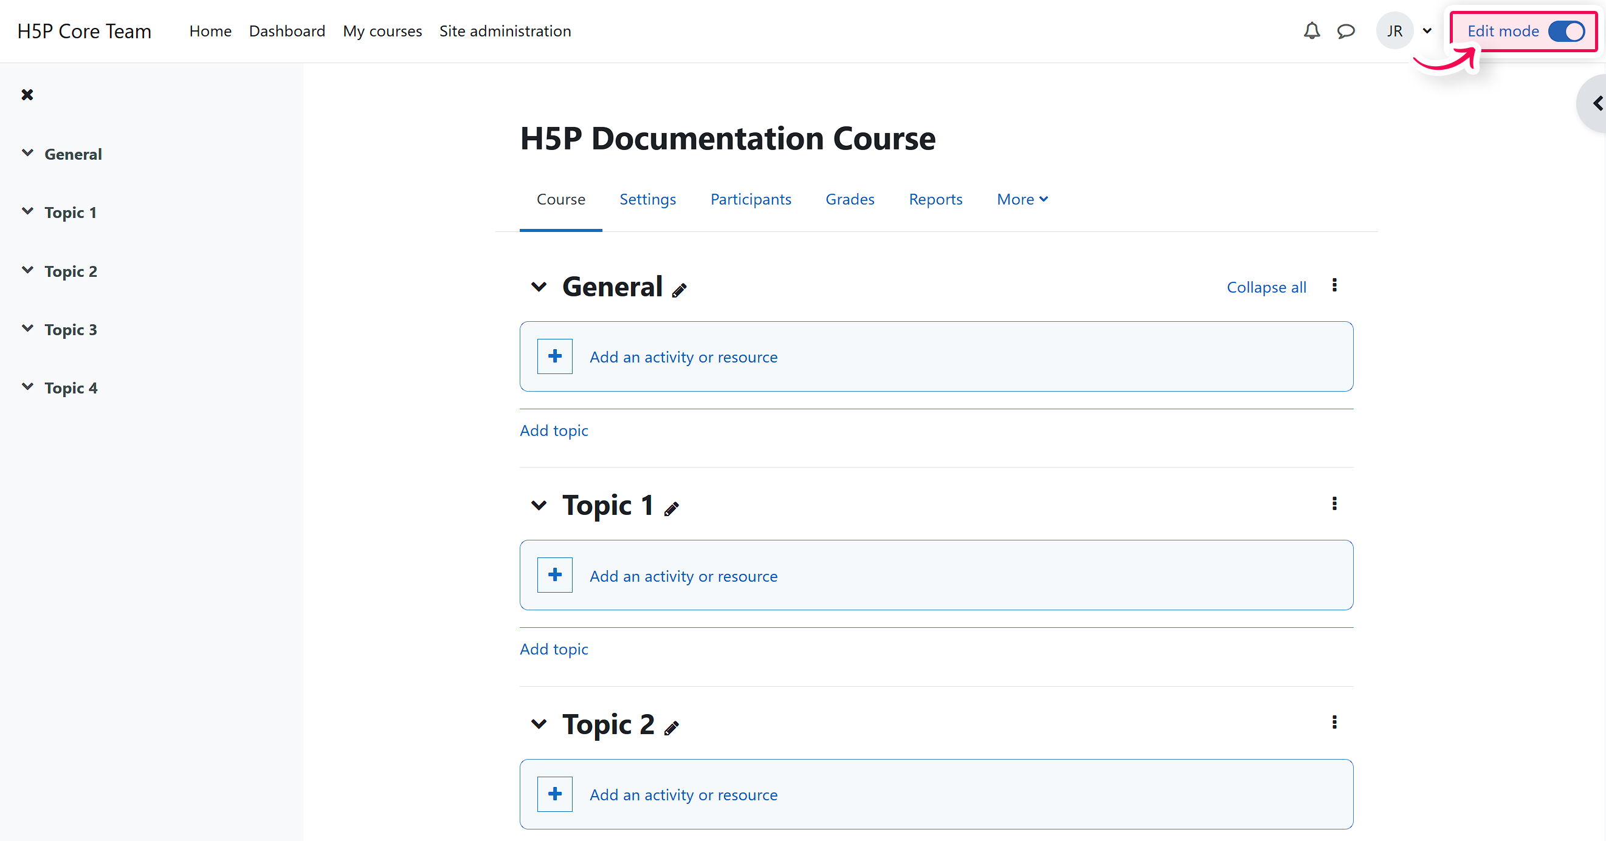Click the Topic 1 section heading text
The image size is (1606, 841).
(608, 505)
